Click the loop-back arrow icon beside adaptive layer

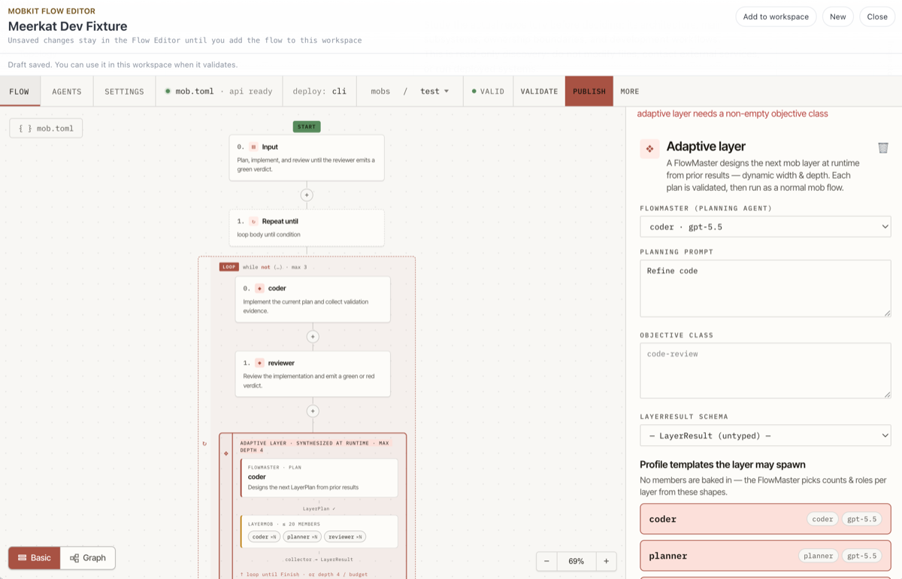pos(204,444)
